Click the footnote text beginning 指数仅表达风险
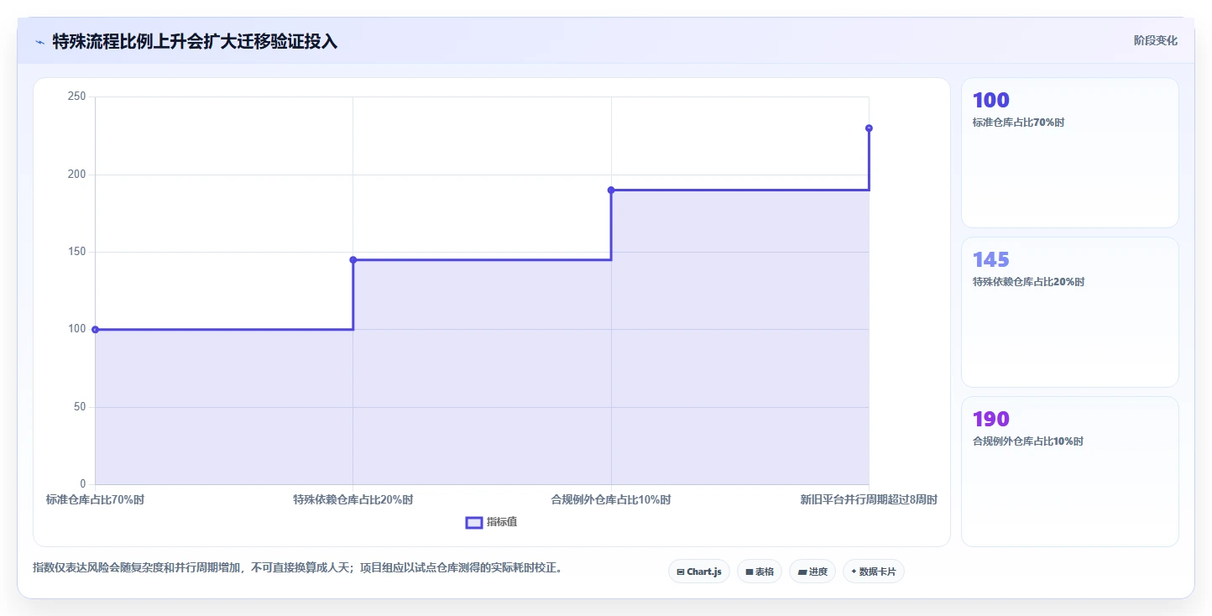The image size is (1212, 616). click(x=297, y=568)
